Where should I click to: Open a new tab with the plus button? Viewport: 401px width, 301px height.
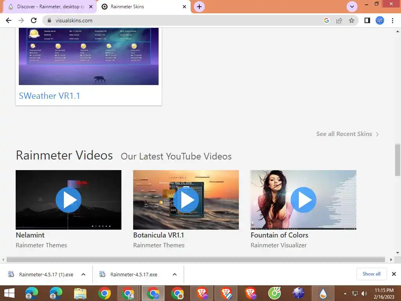click(199, 7)
